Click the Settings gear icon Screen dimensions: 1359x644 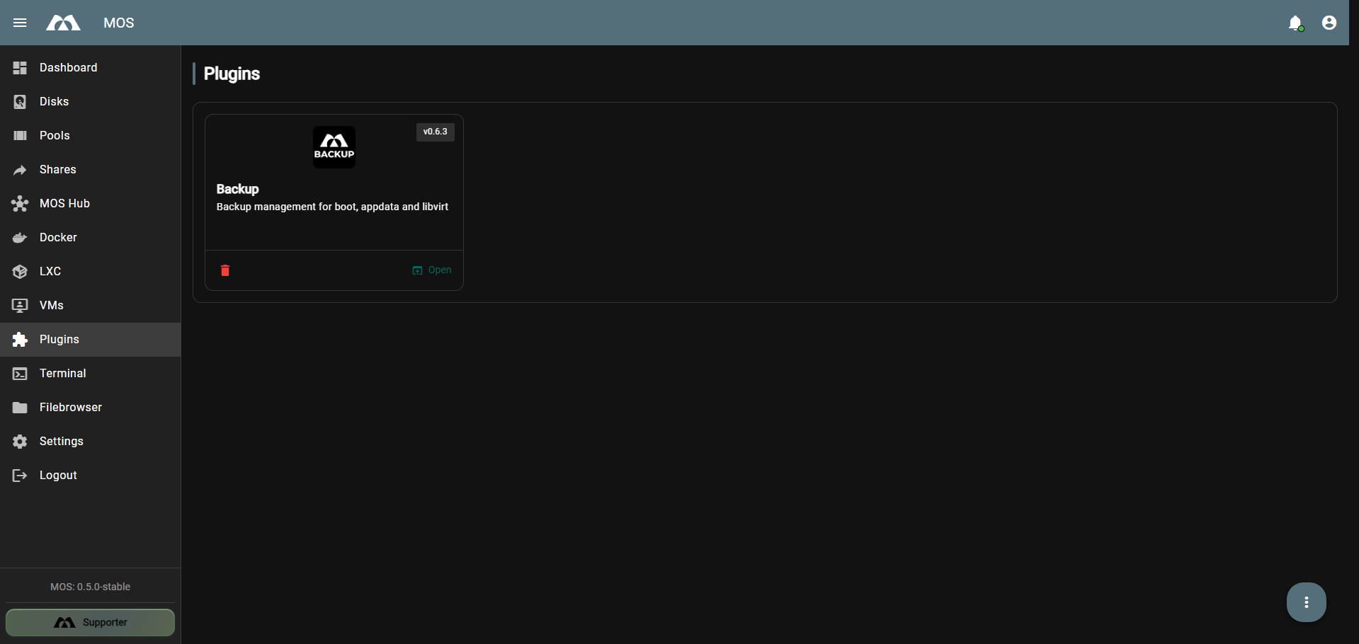(x=20, y=442)
